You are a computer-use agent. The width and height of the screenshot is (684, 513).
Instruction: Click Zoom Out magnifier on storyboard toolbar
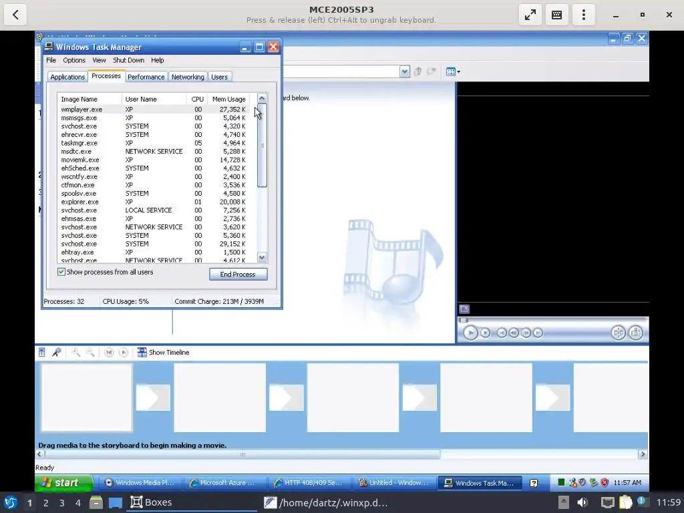point(90,352)
